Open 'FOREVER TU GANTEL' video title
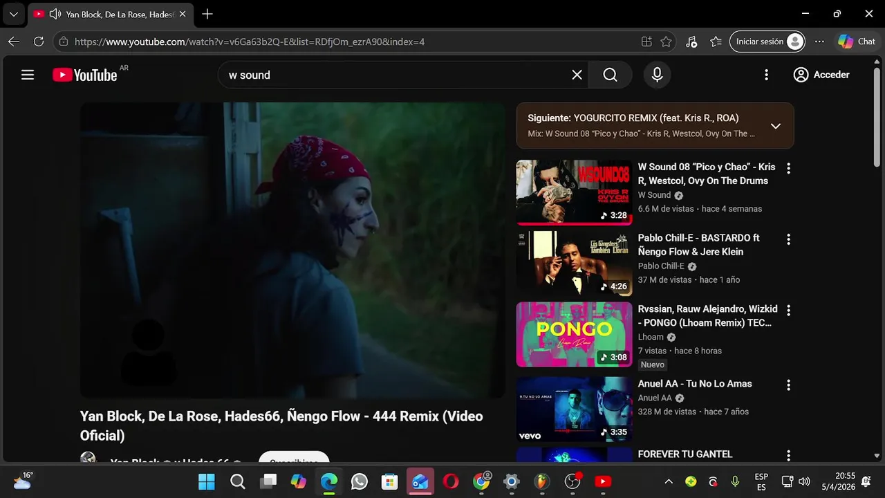 (685, 454)
